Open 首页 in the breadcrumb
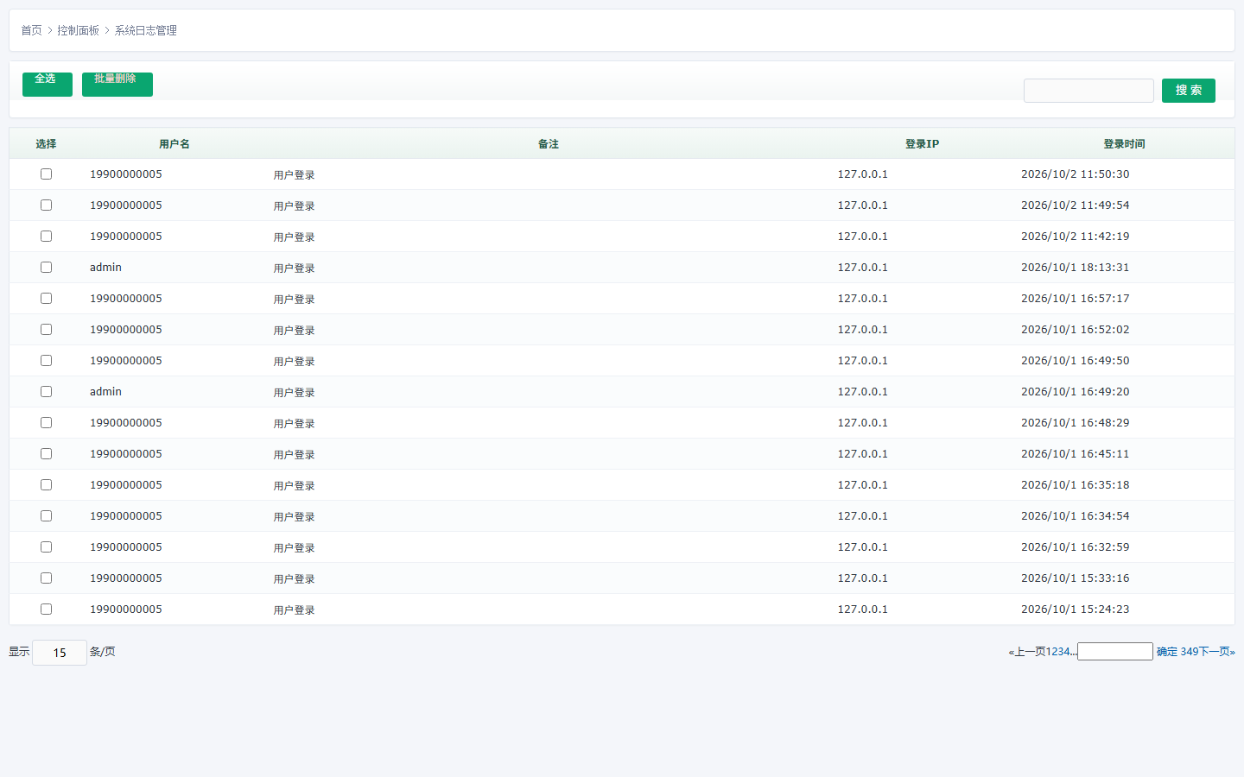Image resolution: width=1244 pixels, height=777 pixels. (x=31, y=30)
